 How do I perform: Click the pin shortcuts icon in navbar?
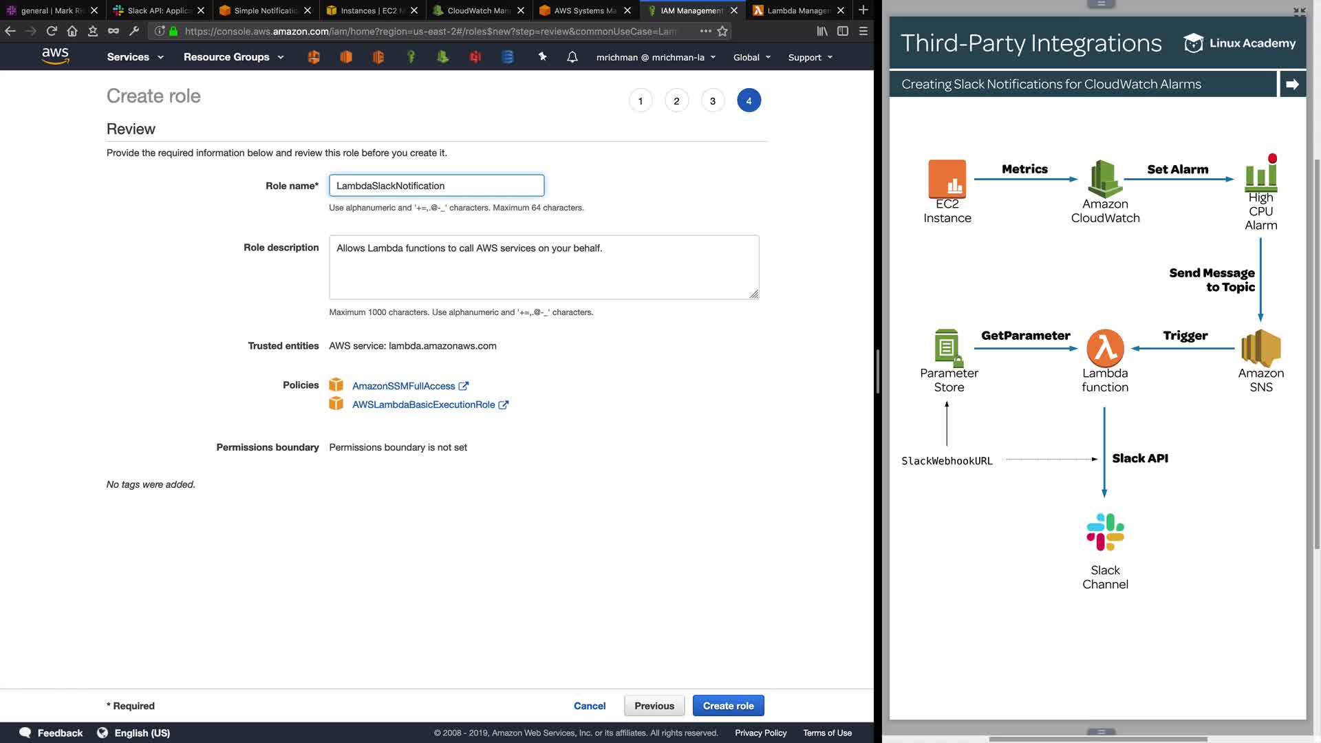(x=542, y=57)
